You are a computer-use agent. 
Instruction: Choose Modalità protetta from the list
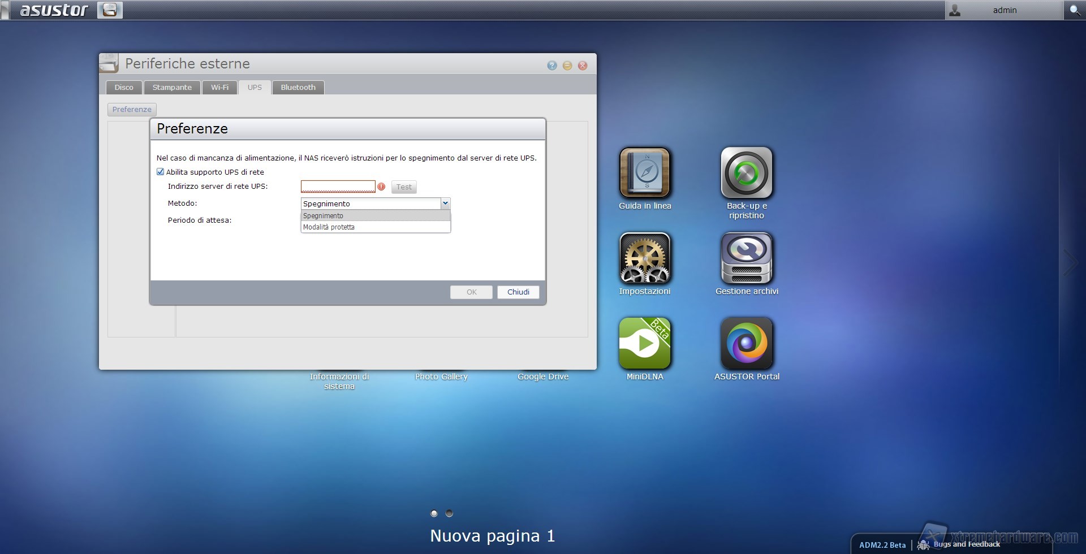pyautogui.click(x=329, y=227)
